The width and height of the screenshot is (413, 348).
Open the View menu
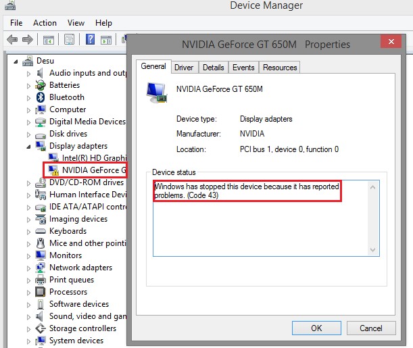click(76, 23)
